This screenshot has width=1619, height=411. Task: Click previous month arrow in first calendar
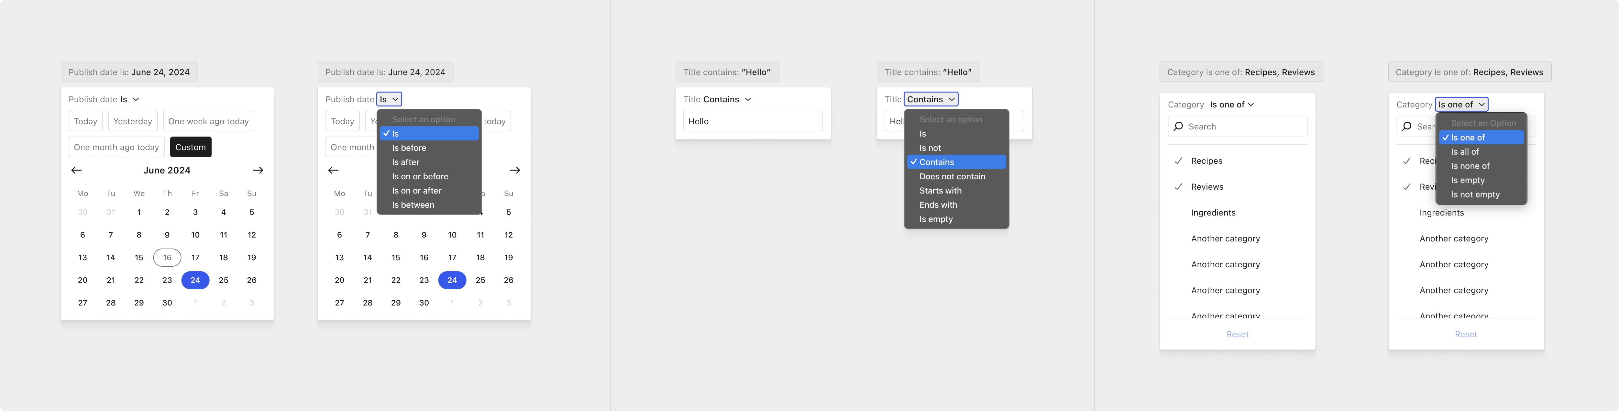point(76,170)
